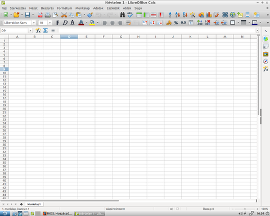Add a new sheet with plus button
The width and height of the screenshot is (270, 216).
pyautogui.click(x=21, y=204)
